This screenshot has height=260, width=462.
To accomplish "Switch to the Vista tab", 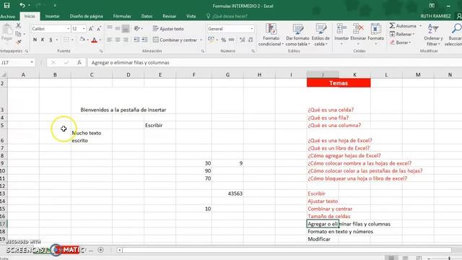I will (191, 16).
